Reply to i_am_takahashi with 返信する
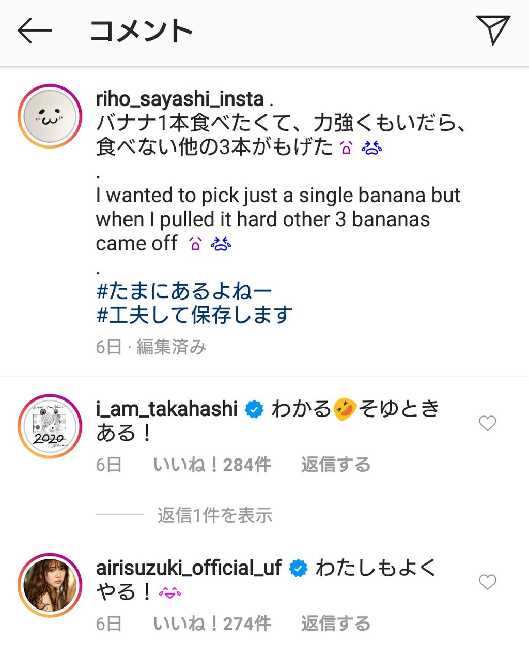Screen dimensions: 529x653 click(x=336, y=465)
